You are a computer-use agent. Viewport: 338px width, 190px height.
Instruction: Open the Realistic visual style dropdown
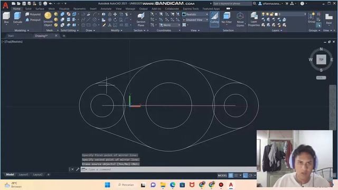click(195, 14)
